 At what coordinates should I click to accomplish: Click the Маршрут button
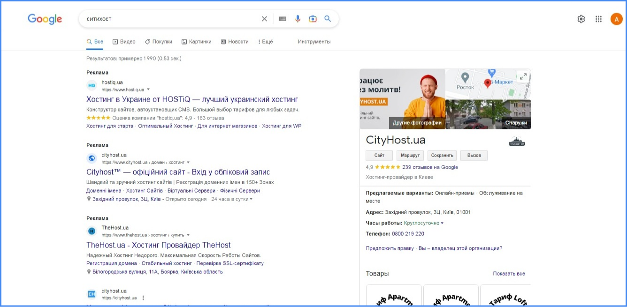pyautogui.click(x=410, y=156)
